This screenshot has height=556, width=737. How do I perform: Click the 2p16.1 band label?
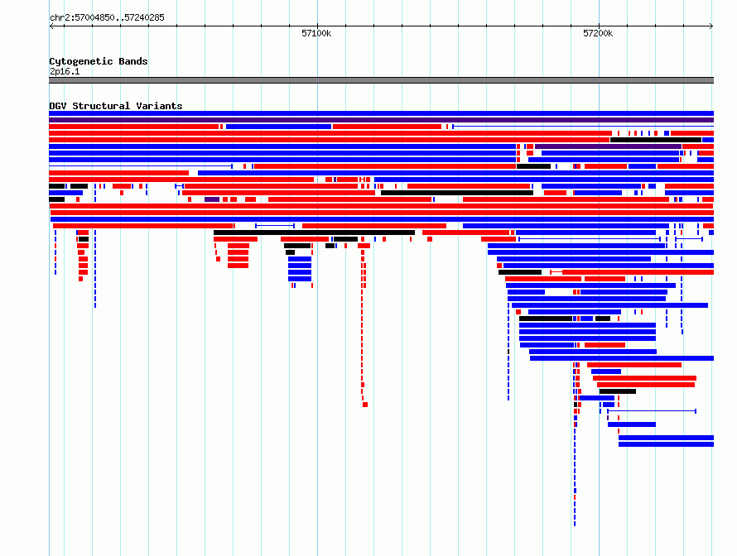point(65,71)
